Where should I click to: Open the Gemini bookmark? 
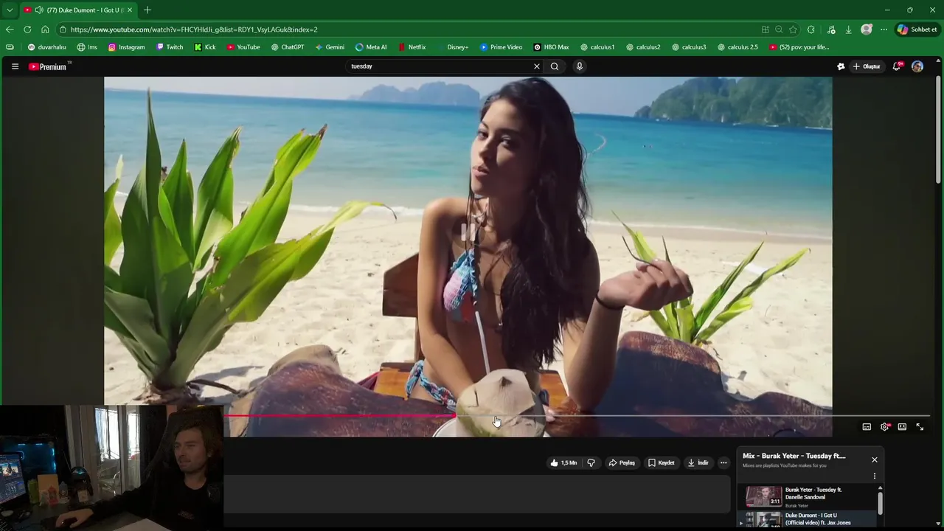[x=330, y=47]
